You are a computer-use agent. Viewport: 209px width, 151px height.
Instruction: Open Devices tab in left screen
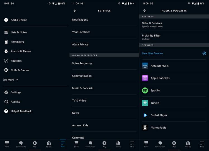point(49,144)
